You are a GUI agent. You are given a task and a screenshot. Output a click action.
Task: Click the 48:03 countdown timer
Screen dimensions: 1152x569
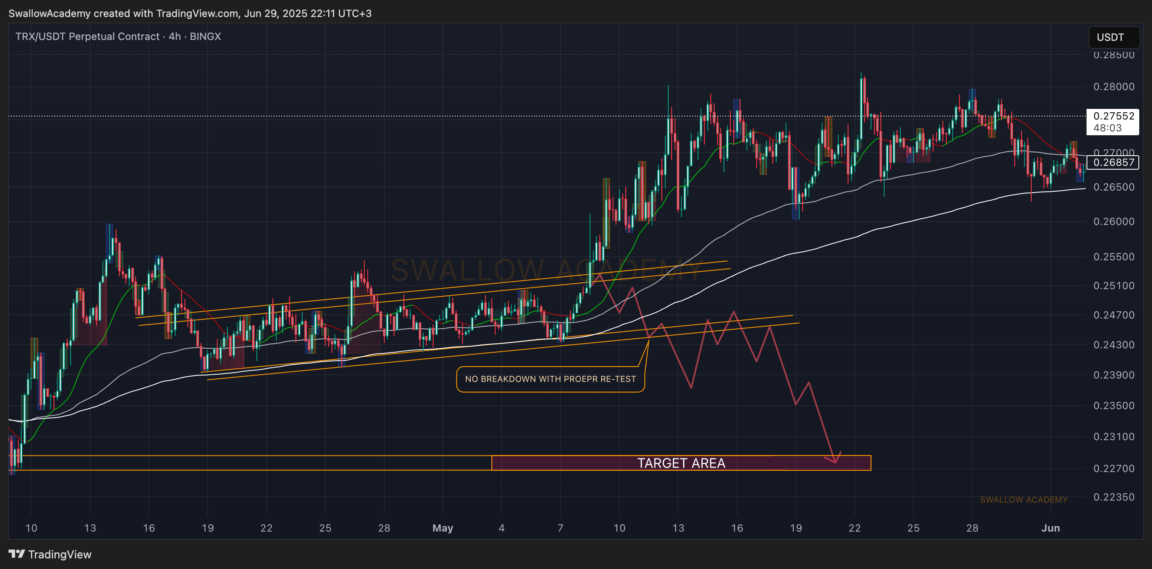[x=1107, y=128]
